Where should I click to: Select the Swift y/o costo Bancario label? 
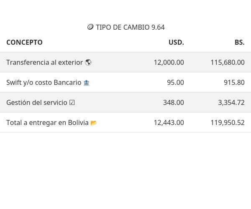click(44, 82)
